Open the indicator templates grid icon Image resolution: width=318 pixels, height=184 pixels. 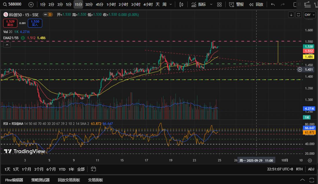click(220, 5)
